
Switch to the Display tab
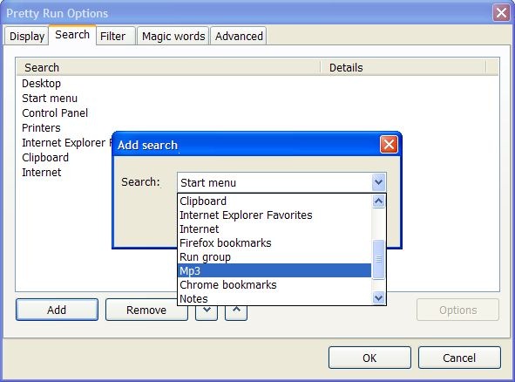(27, 36)
